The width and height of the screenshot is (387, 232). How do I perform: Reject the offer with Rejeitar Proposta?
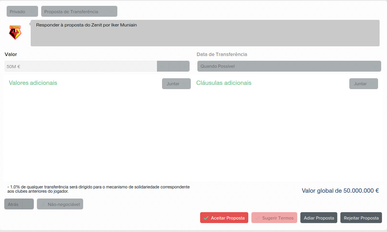[x=361, y=218]
